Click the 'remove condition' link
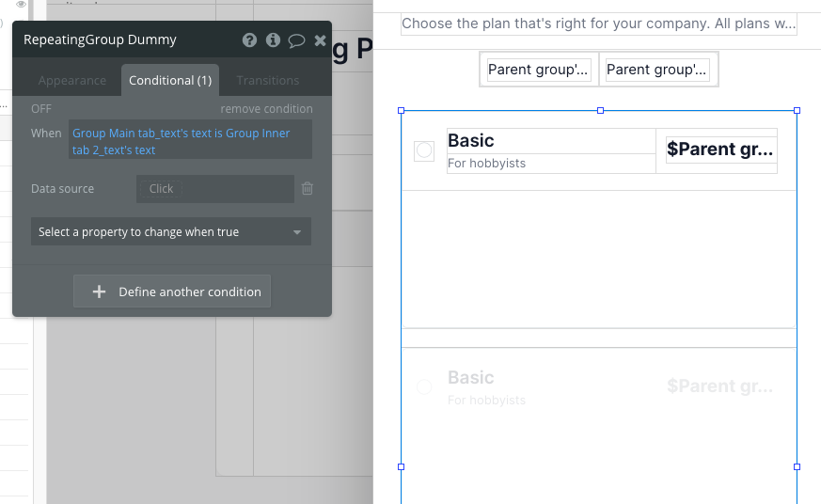The image size is (821, 504). point(266,109)
